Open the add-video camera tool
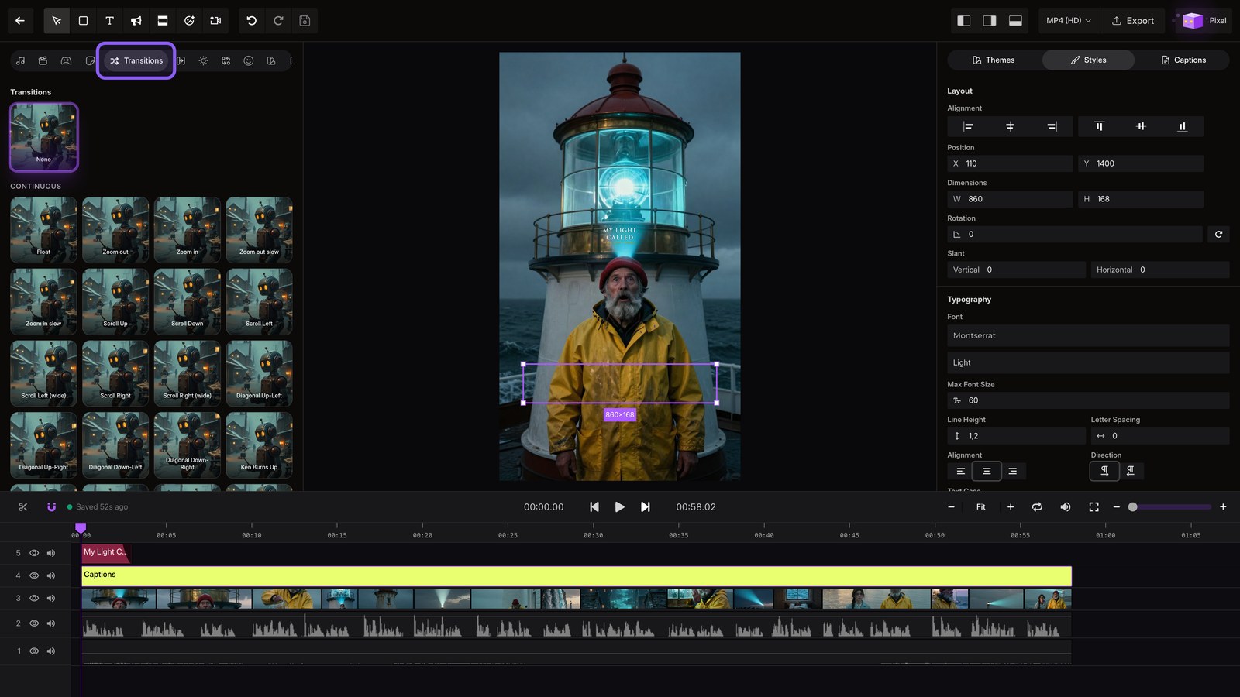Viewport: 1240px width, 697px height. [x=215, y=21]
